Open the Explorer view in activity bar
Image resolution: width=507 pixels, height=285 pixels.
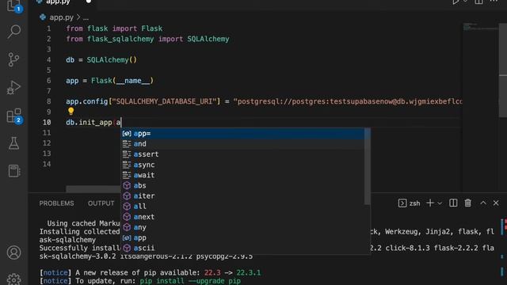coord(14,6)
